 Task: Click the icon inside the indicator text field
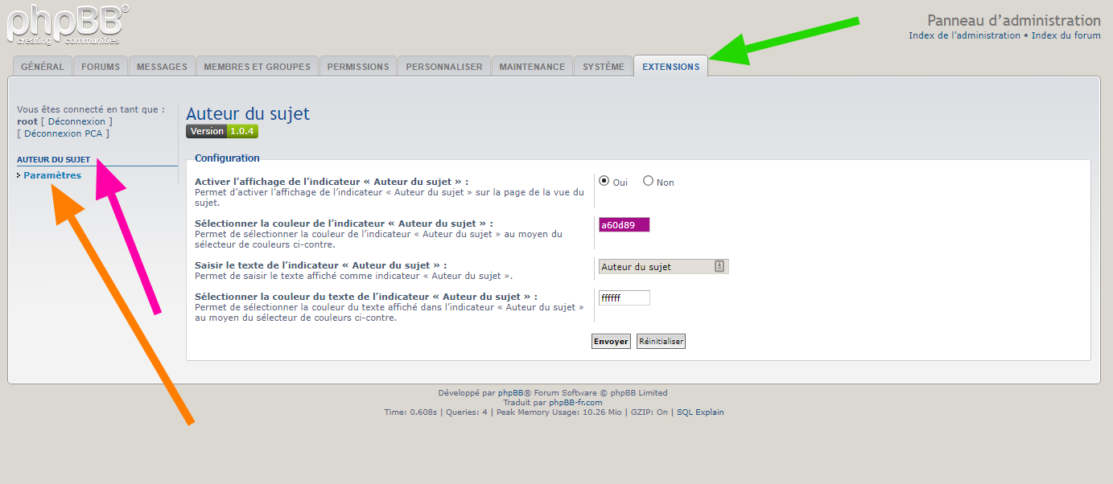719,267
